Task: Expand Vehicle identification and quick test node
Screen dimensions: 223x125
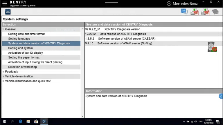Action: point(3,81)
